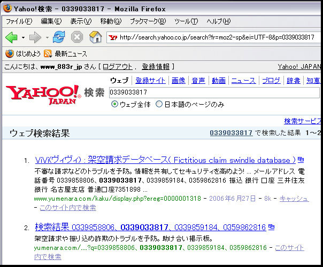Click the Yahoo favicon in the address bar
This screenshot has height=267, width=323.
(113, 37)
